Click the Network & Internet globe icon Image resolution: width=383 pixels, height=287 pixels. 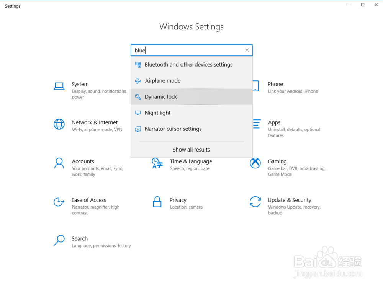pyautogui.click(x=59, y=124)
